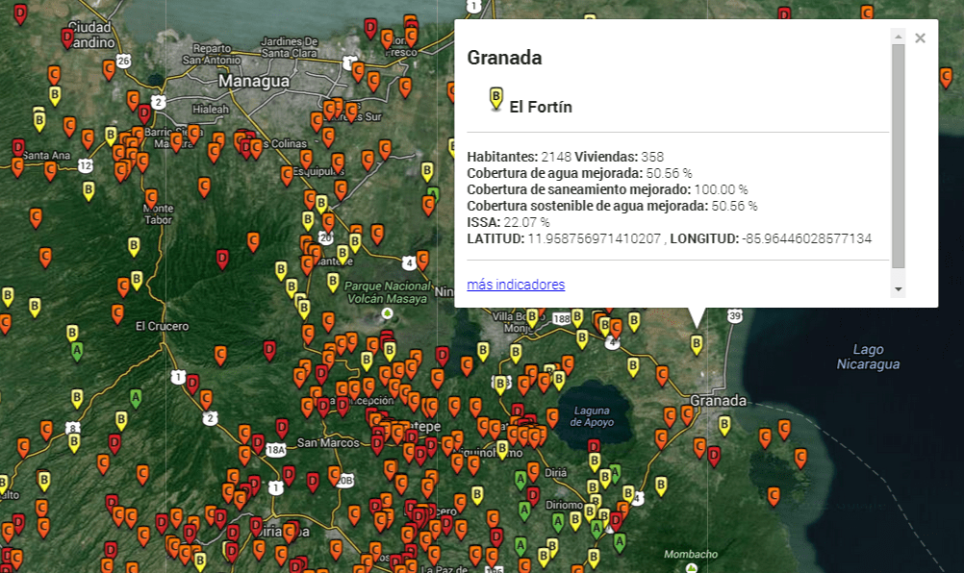964x573 pixels.
Task: Click the route 18A shield near San Marcos
Action: tap(276, 449)
